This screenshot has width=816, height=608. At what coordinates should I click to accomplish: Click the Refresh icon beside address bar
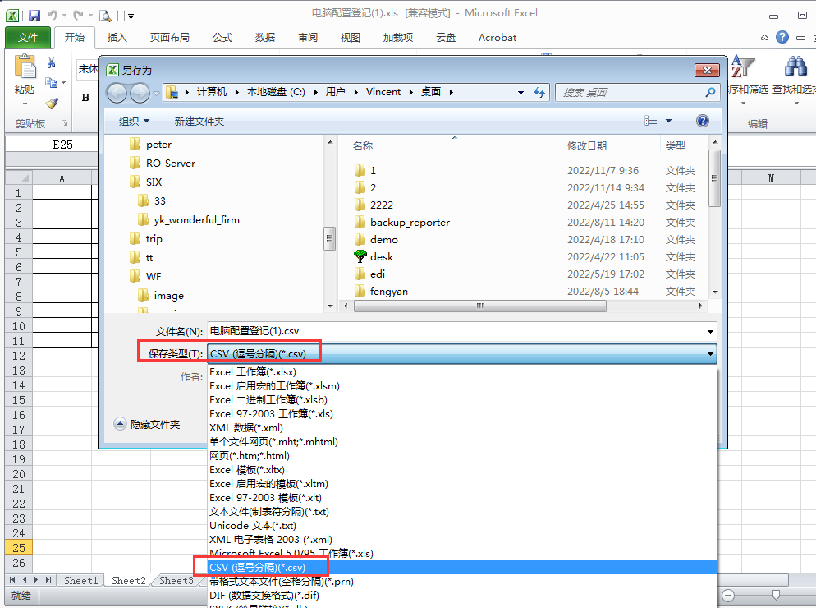click(539, 92)
